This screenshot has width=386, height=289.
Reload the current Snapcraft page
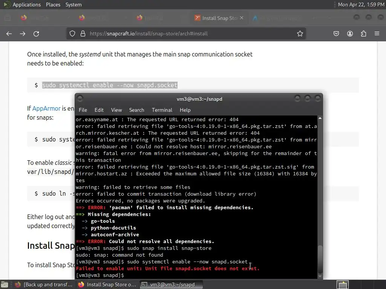click(36, 33)
